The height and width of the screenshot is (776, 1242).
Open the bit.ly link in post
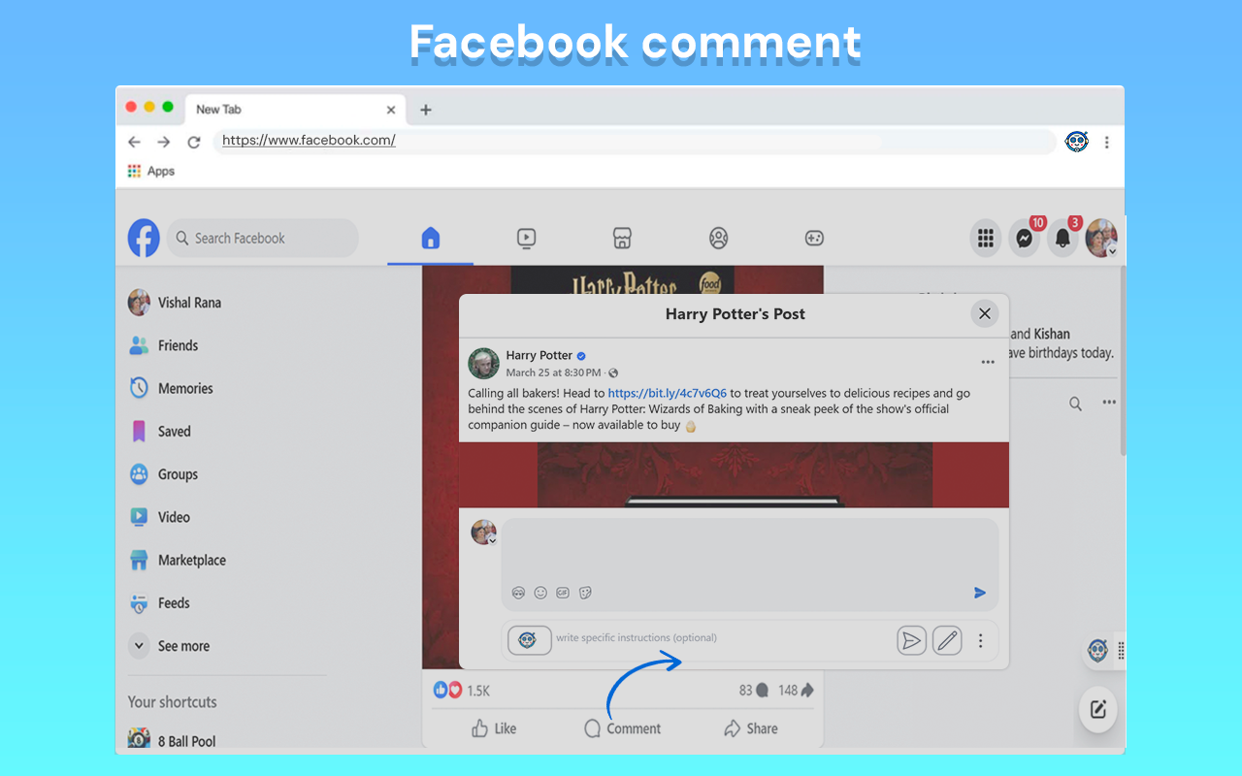(668, 393)
